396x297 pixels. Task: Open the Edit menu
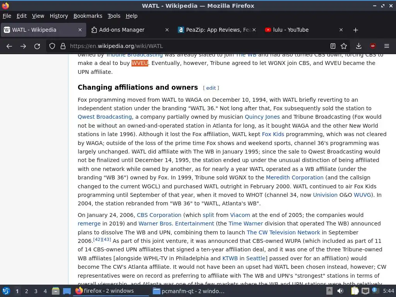22,16
